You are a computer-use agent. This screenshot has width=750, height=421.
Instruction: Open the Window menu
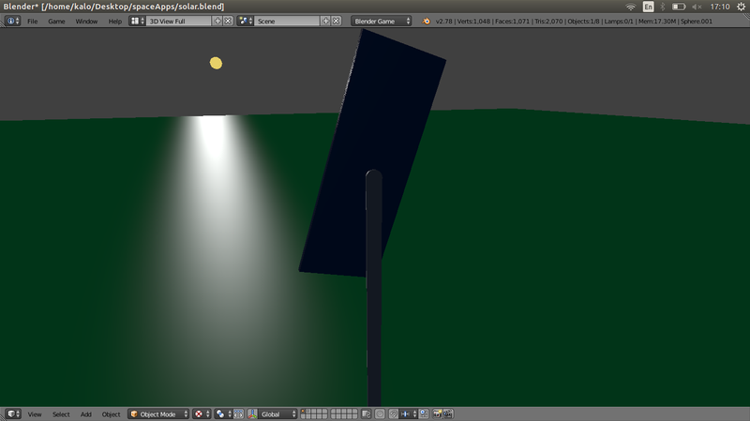pyautogui.click(x=86, y=21)
